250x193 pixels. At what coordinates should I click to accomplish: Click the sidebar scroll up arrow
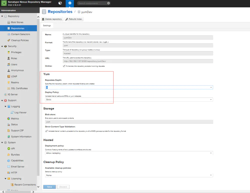coord(38,17)
